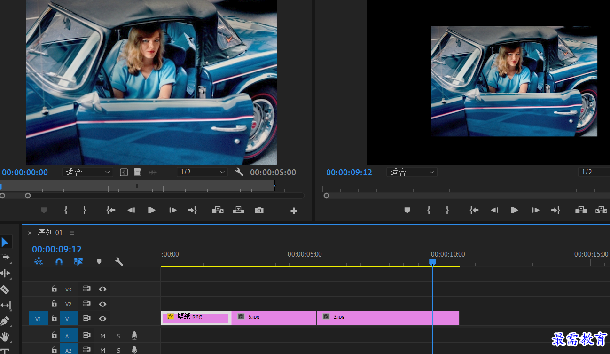Screen dimensions: 610x354
Task: Close the 序列 01 sequence tab
Action: click(30, 233)
